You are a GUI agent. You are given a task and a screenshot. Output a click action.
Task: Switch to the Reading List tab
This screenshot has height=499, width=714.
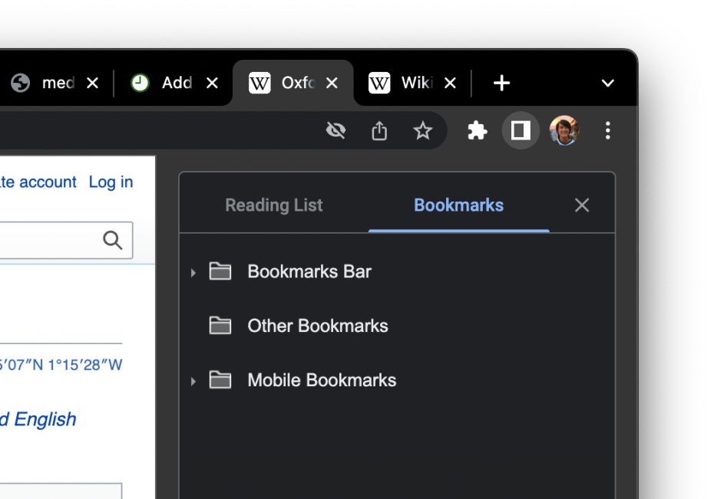tap(274, 205)
